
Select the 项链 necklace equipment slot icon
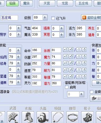(x=58, y=117)
